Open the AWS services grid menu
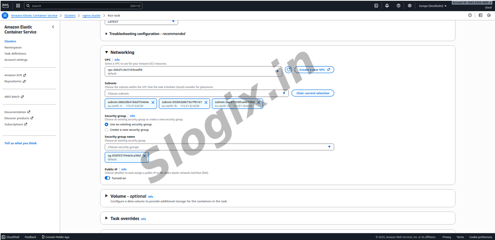Image resolution: width=495 pixels, height=240 pixels. coord(18,6)
